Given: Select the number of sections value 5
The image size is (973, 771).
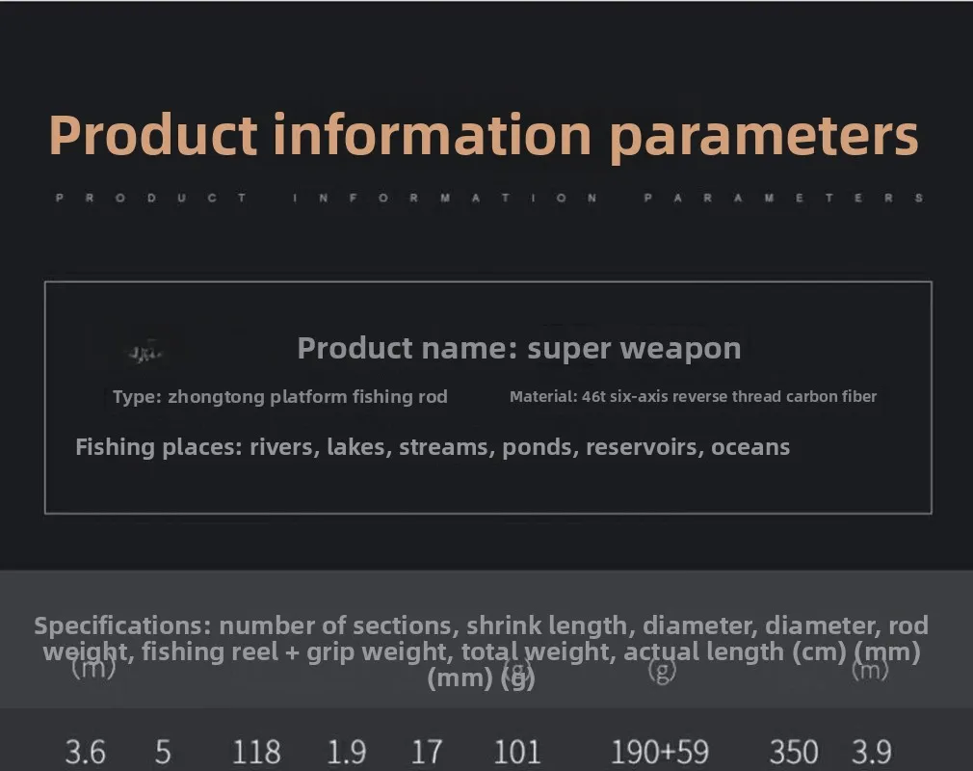Looking at the screenshot, I should pos(163,752).
